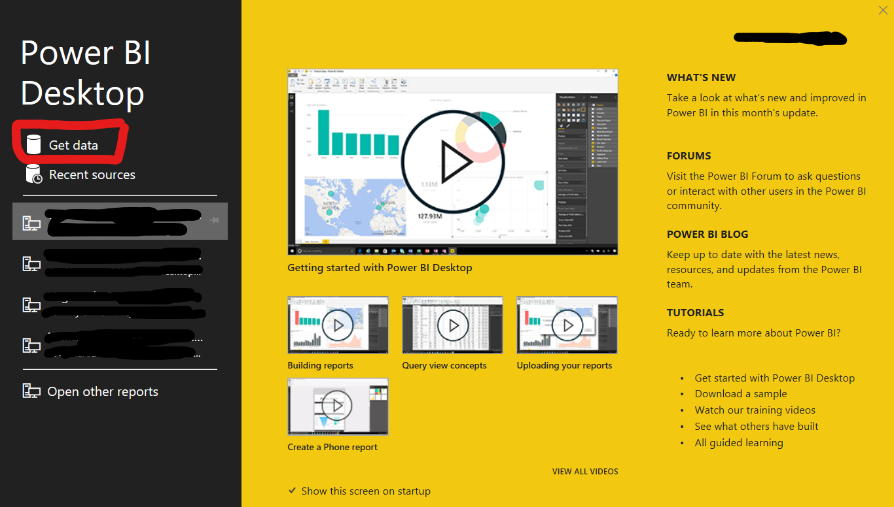The image size is (894, 507).
Task: Click the Query view concepts caption
Action: [444, 366]
